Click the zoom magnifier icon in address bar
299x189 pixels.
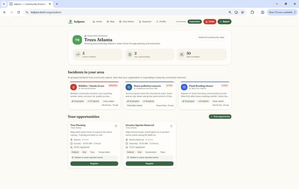(x=230, y=12)
